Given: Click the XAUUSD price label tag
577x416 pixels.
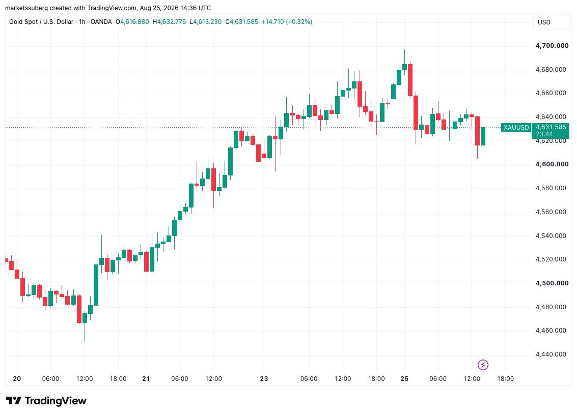Looking at the screenshot, I should pyautogui.click(x=516, y=128).
